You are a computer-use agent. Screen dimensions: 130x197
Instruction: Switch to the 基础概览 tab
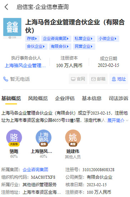pyautogui.click(x=11, y=98)
